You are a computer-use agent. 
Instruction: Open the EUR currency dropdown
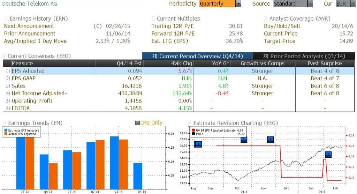click(x=345, y=3)
